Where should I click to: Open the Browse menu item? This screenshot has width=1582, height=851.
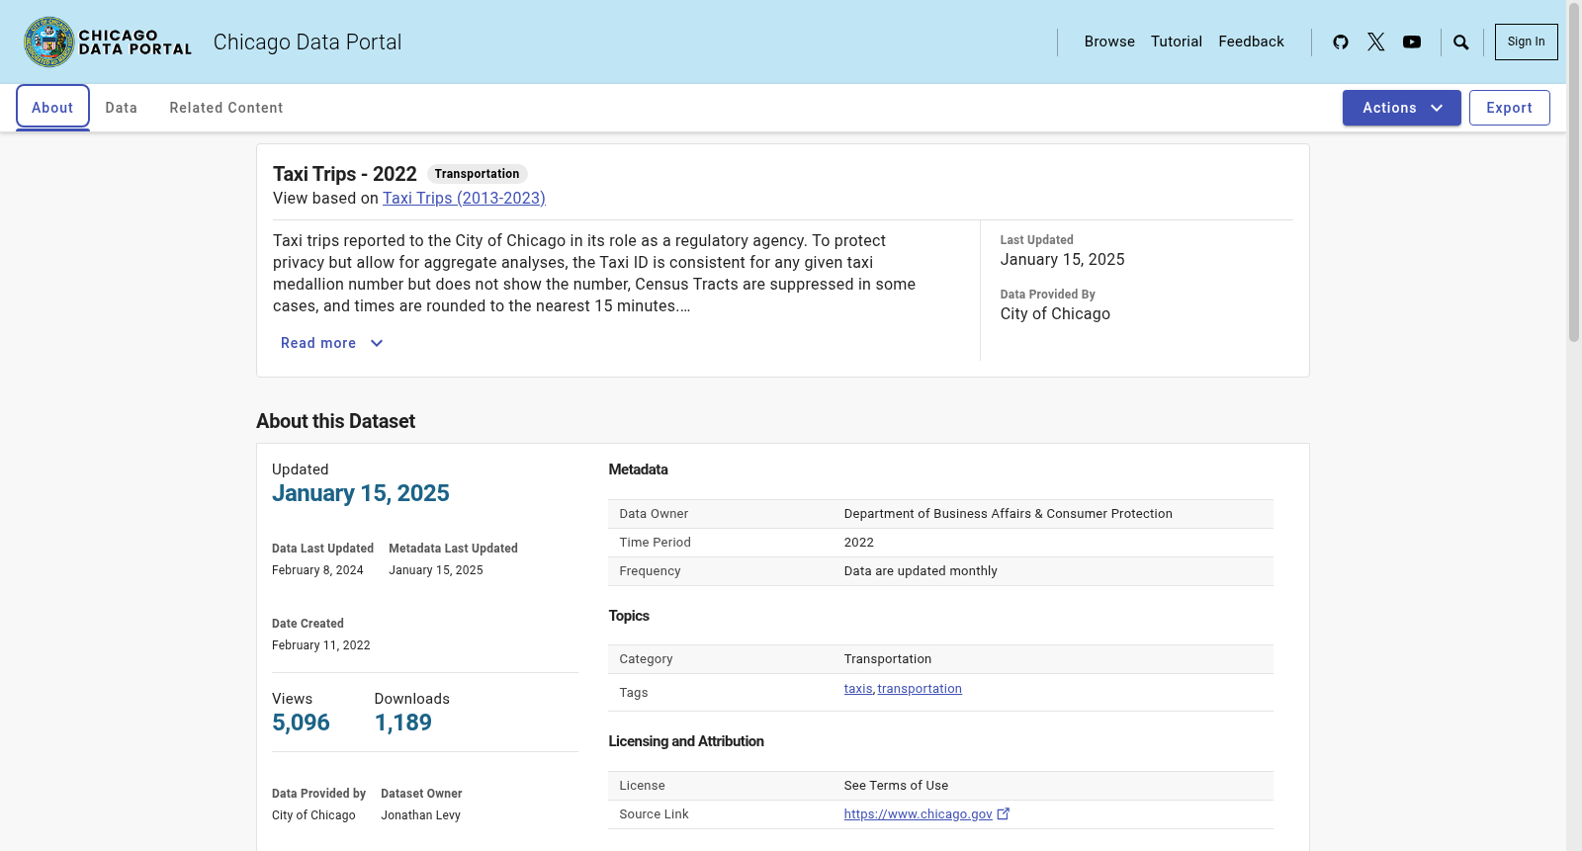pos(1109,42)
